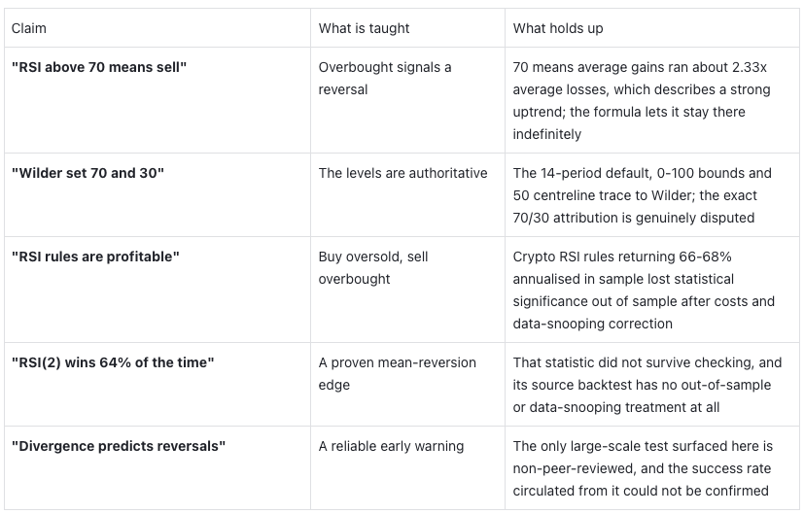Click the "What is taught" column header

407,28
